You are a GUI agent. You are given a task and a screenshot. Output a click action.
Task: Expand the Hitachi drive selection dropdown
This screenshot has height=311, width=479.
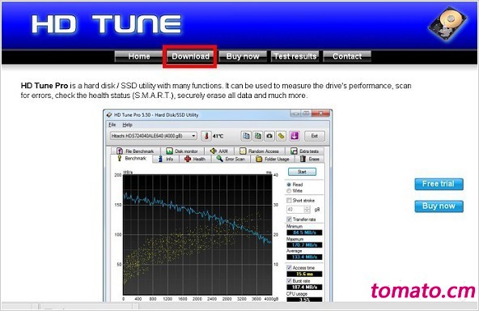click(154, 136)
